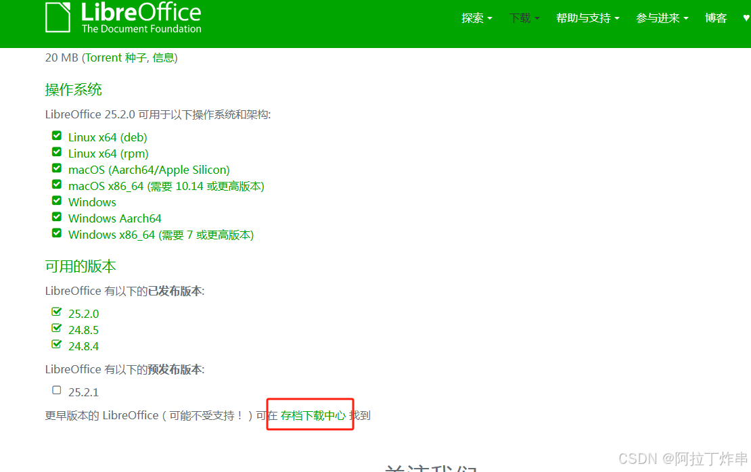
Task: Click checkmark beside plain Windows entry
Action: [x=57, y=201]
